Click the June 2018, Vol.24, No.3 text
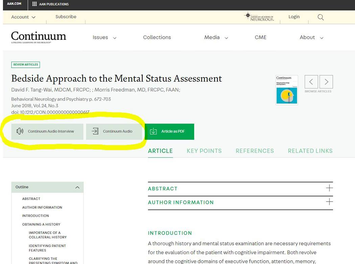Screen dimensions: 355x264 (x=34, y=105)
